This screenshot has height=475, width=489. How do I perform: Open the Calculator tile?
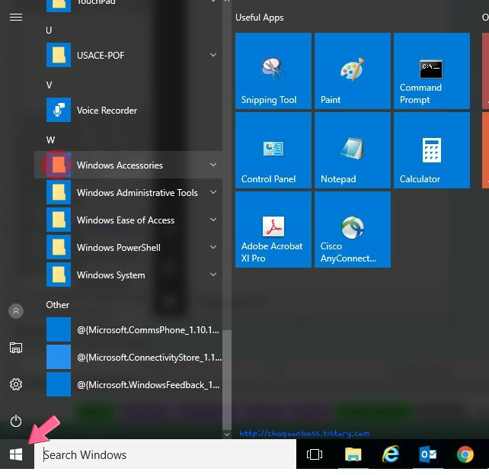(x=432, y=150)
